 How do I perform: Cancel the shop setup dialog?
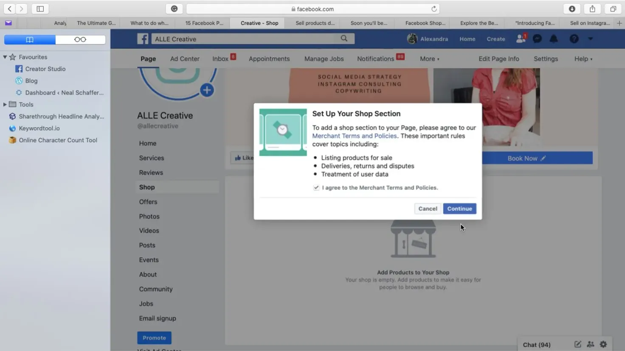pyautogui.click(x=428, y=209)
